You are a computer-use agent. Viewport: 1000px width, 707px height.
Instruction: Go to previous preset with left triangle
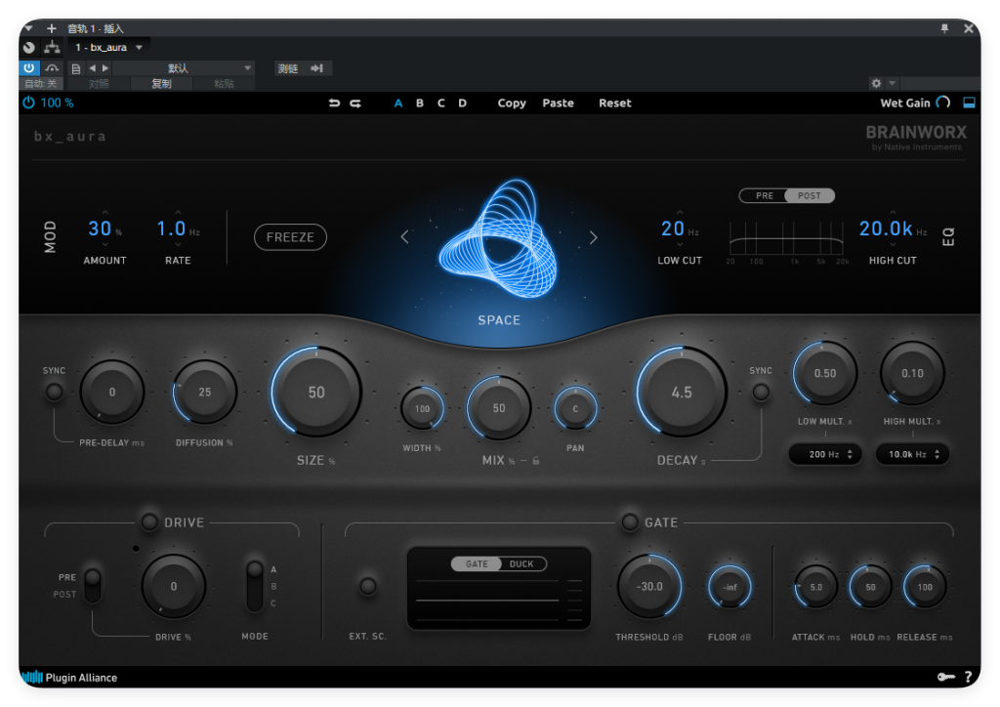pyautogui.click(x=93, y=68)
